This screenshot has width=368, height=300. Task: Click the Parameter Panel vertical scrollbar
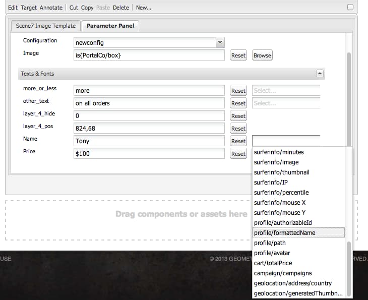(x=349, y=99)
